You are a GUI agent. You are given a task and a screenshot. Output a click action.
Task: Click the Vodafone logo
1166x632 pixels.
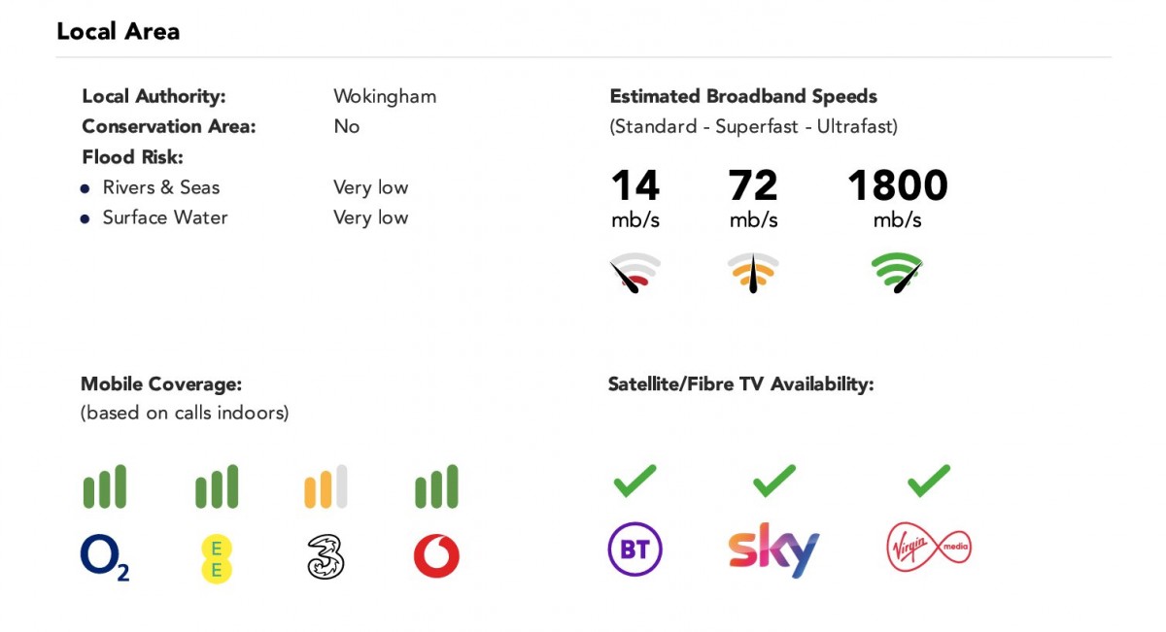coord(436,558)
